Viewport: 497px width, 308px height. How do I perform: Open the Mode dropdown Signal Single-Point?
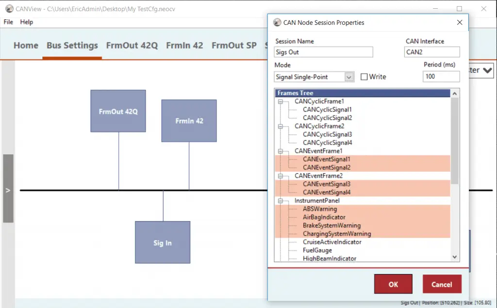tap(349, 77)
